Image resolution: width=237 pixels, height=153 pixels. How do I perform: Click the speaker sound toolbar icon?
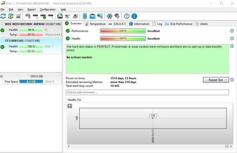coord(117,16)
